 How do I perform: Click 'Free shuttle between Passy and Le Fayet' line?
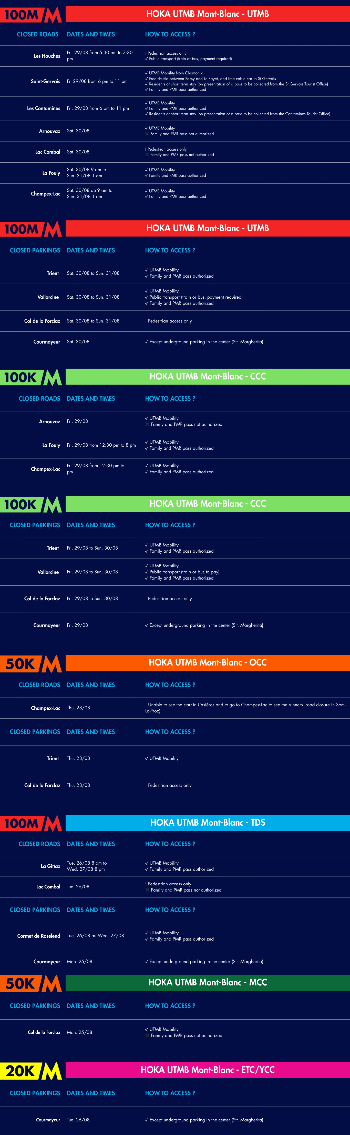pos(210,79)
